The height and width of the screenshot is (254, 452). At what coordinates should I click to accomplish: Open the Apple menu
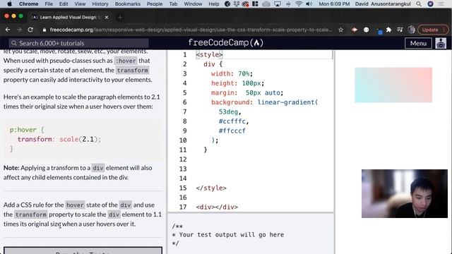[x=9, y=4]
